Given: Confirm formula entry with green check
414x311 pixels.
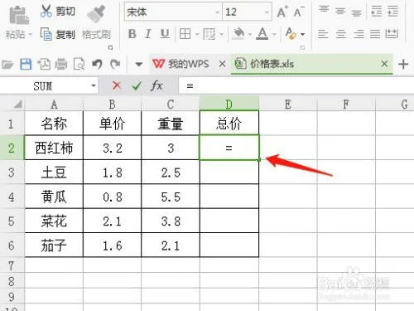Looking at the screenshot, I should point(137,85).
